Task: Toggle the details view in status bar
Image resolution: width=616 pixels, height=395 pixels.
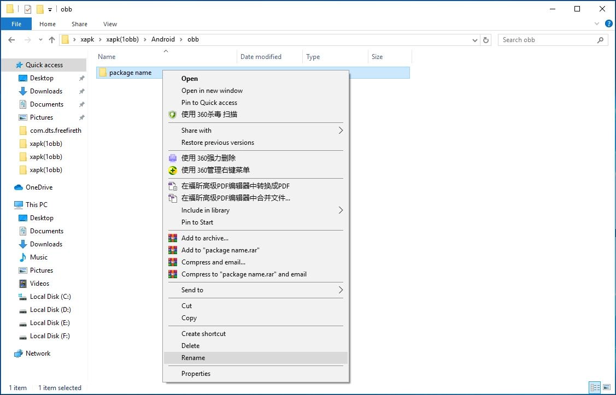Action: click(596, 387)
